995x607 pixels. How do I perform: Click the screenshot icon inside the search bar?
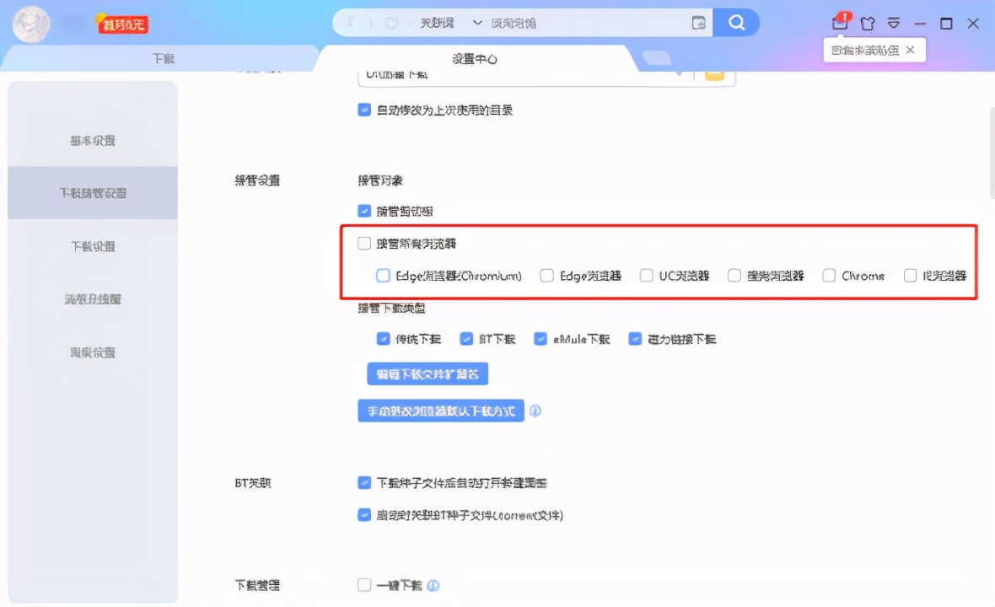pyautogui.click(x=698, y=24)
